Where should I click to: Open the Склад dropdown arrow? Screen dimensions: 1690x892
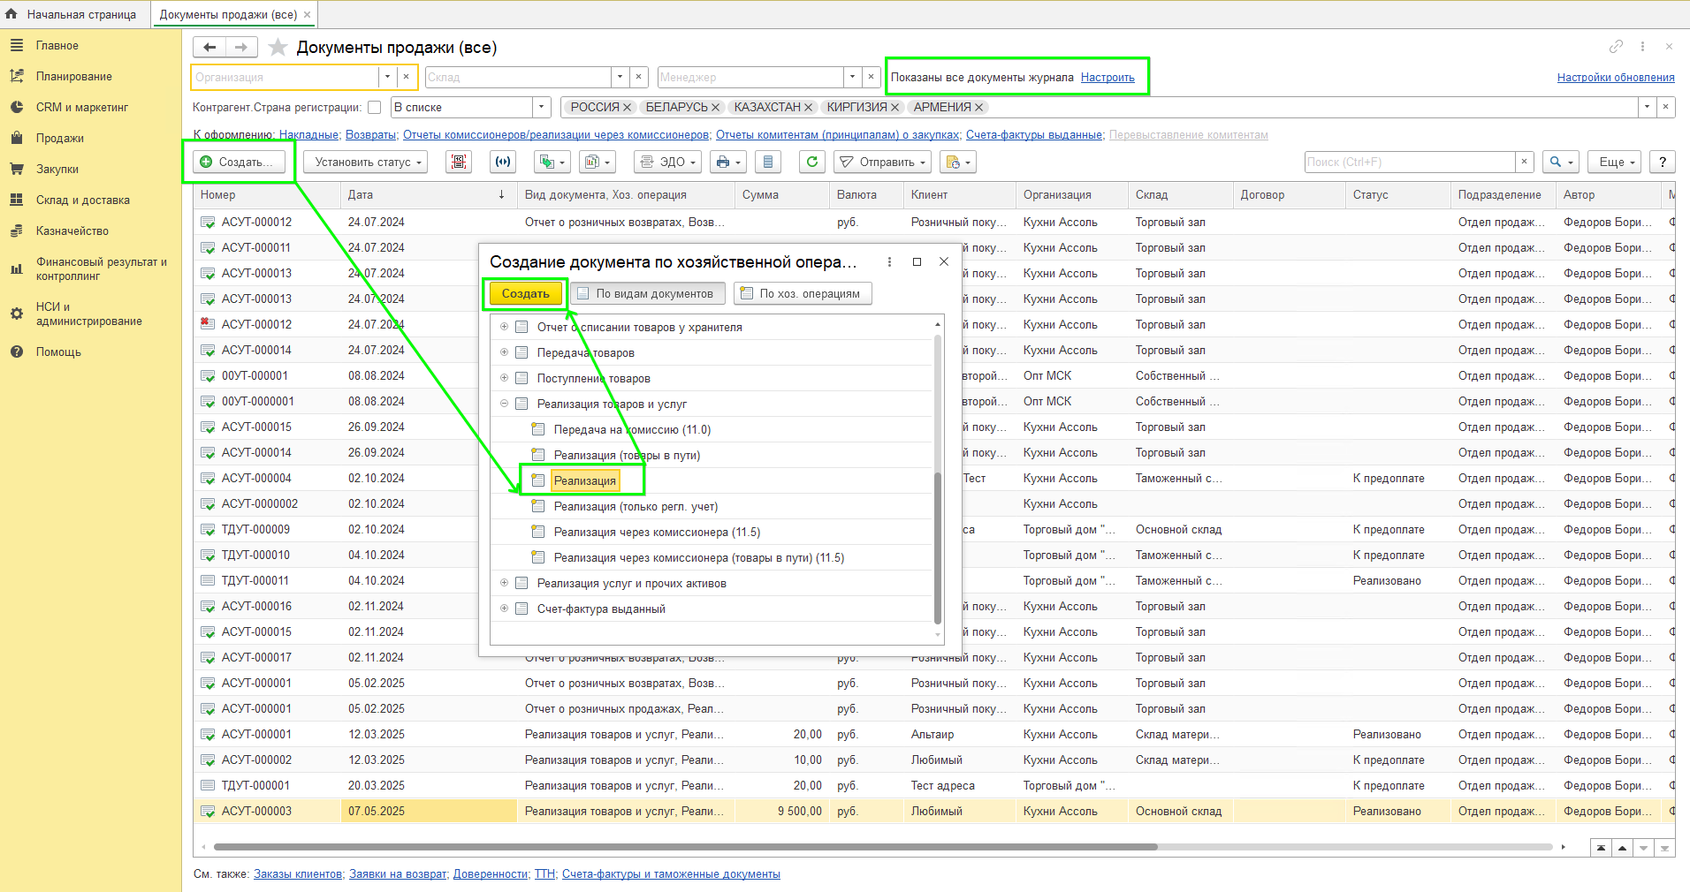620,77
